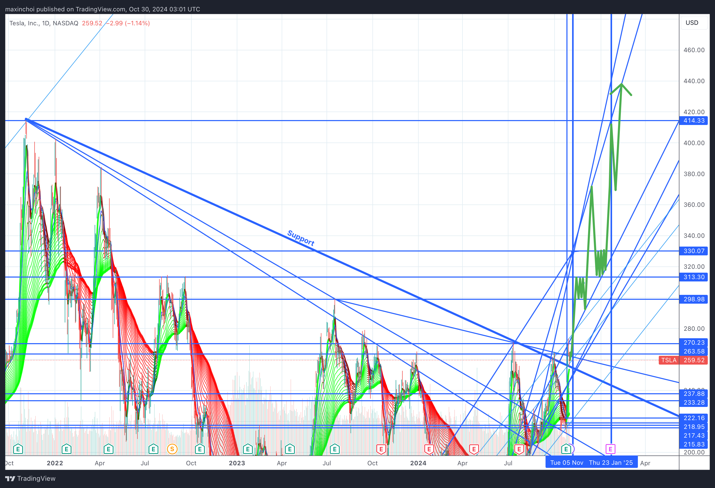715x488 pixels.
Task: Click the green E earnings marker near Oct 2022
Action: [x=200, y=449]
